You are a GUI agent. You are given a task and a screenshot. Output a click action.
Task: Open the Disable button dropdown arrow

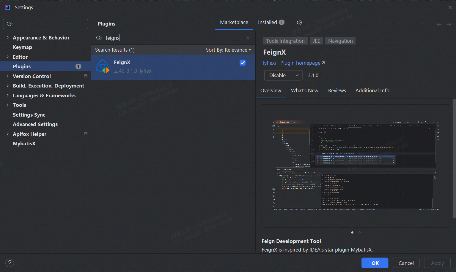[297, 75]
